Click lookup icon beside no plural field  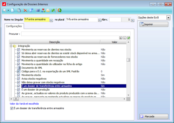(100, 20)
